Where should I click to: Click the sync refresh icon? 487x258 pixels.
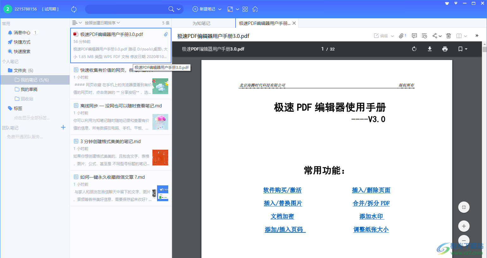74,9
